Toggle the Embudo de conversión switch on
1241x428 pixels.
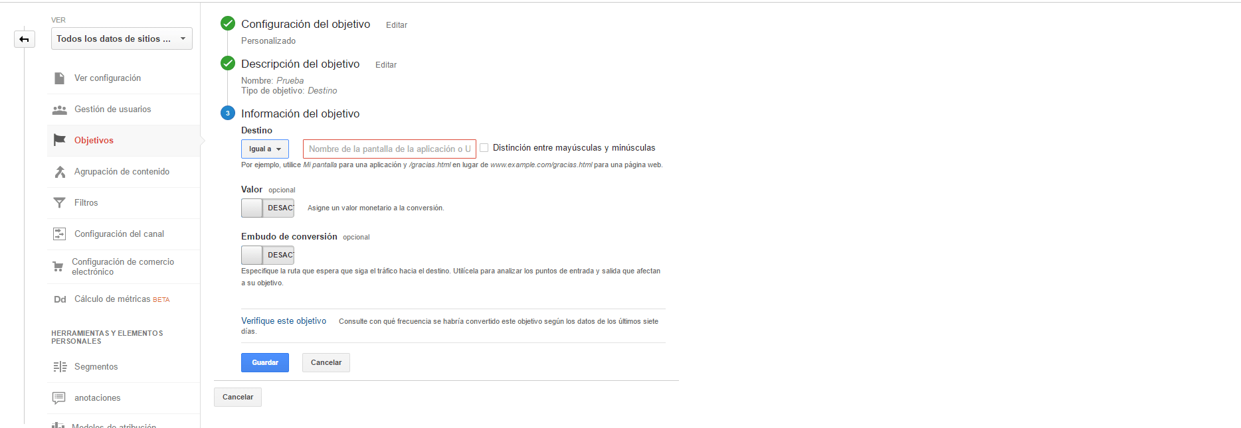point(268,255)
